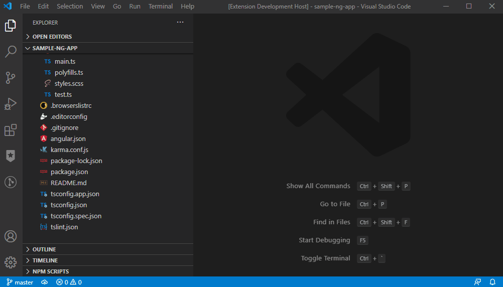The width and height of the screenshot is (503, 287).
Task: Open tslint.json file
Action: click(x=108, y=227)
